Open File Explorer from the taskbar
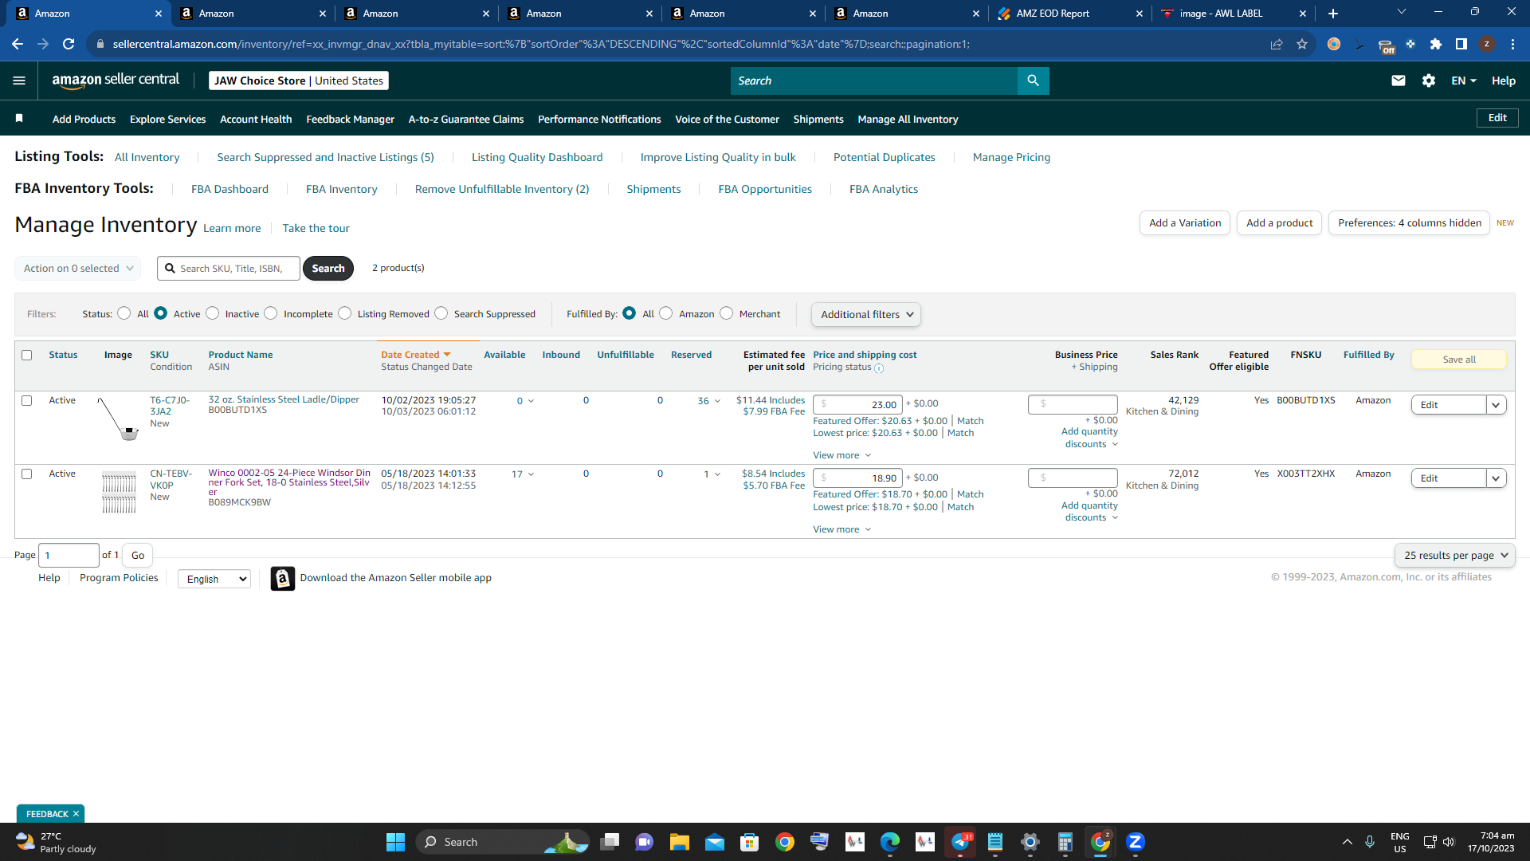This screenshot has width=1530, height=861. tap(679, 842)
